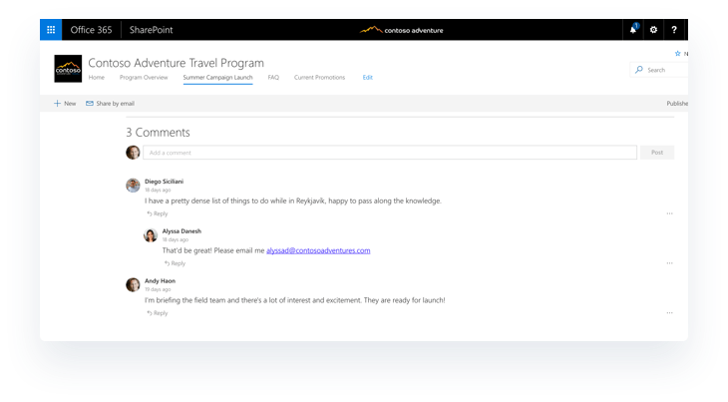The height and width of the screenshot is (402, 728).
Task: Click Alyssa Danesh's avatar
Action: (x=151, y=234)
